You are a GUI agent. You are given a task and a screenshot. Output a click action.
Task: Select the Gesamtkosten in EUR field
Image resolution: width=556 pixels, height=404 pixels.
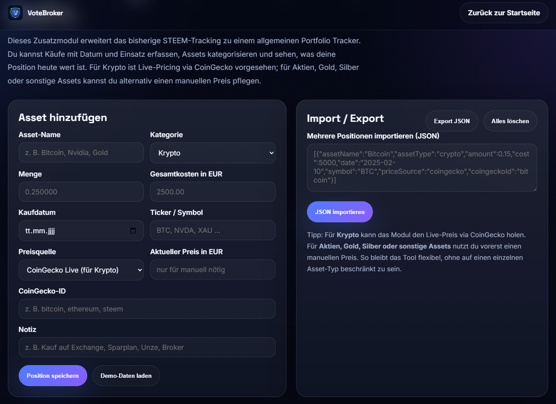pos(212,192)
